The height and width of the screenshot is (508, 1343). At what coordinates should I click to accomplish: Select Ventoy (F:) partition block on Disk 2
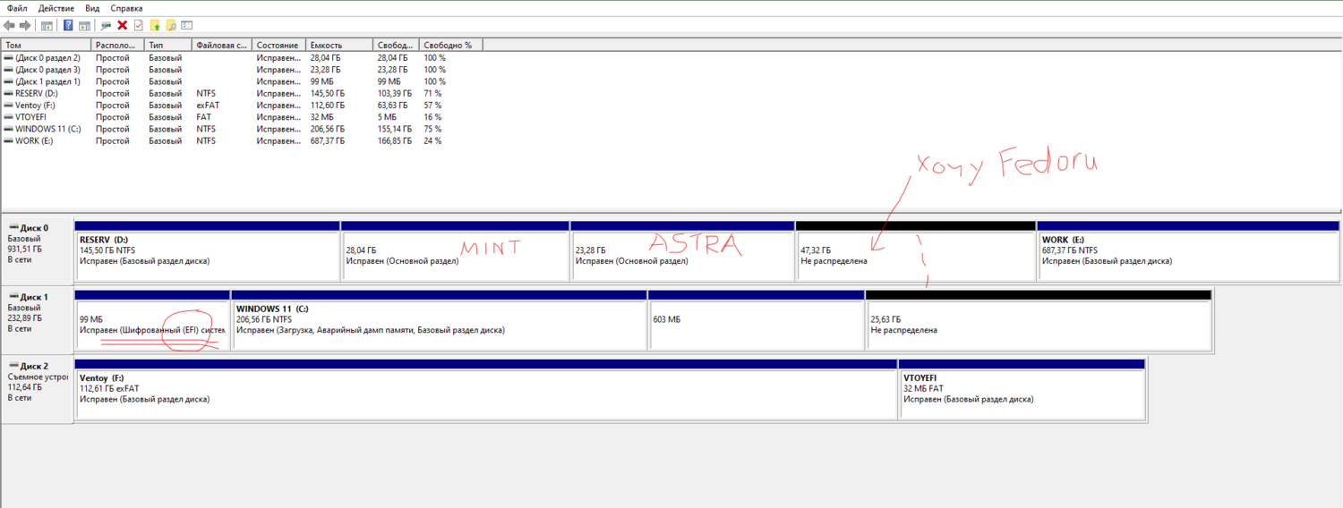point(486,389)
